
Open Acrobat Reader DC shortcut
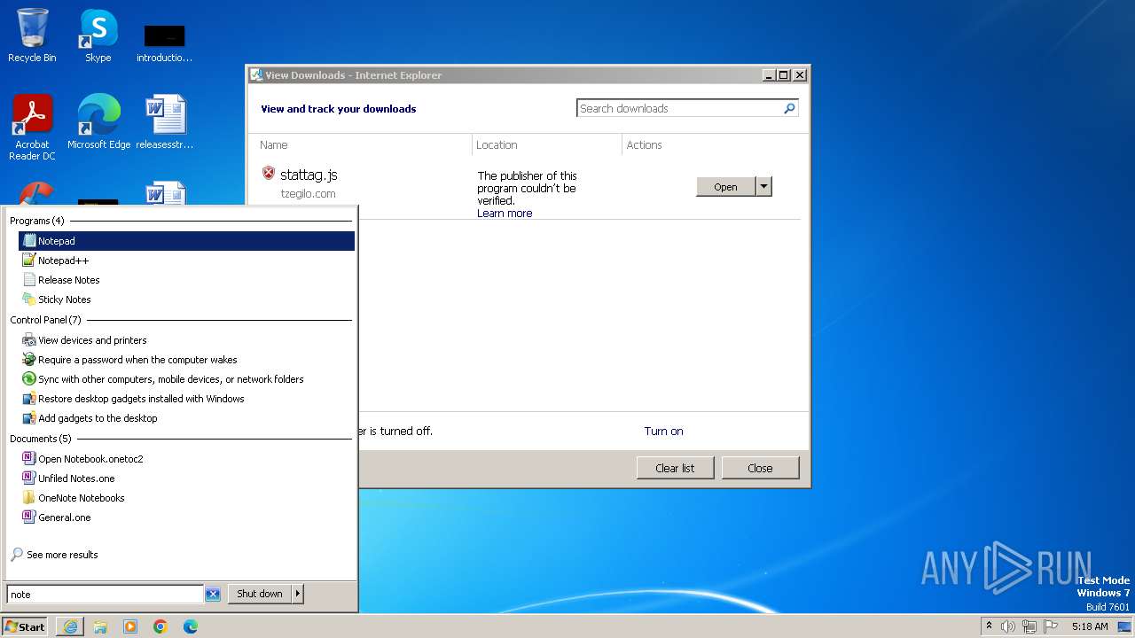pos(32,127)
